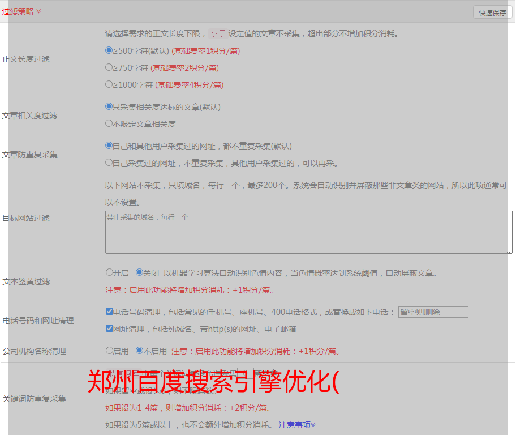Expand the 注意事项 link
Viewport: 516px width, 435px height.
(x=297, y=425)
